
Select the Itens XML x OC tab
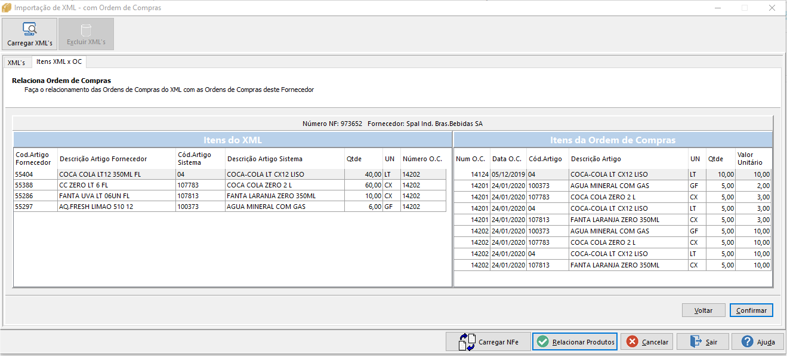point(59,61)
